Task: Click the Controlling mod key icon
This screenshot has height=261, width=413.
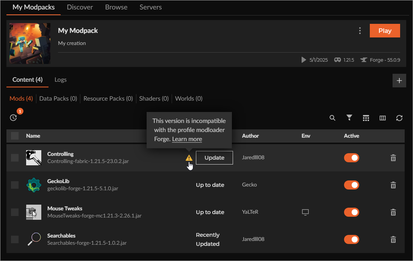Action: coord(34,158)
